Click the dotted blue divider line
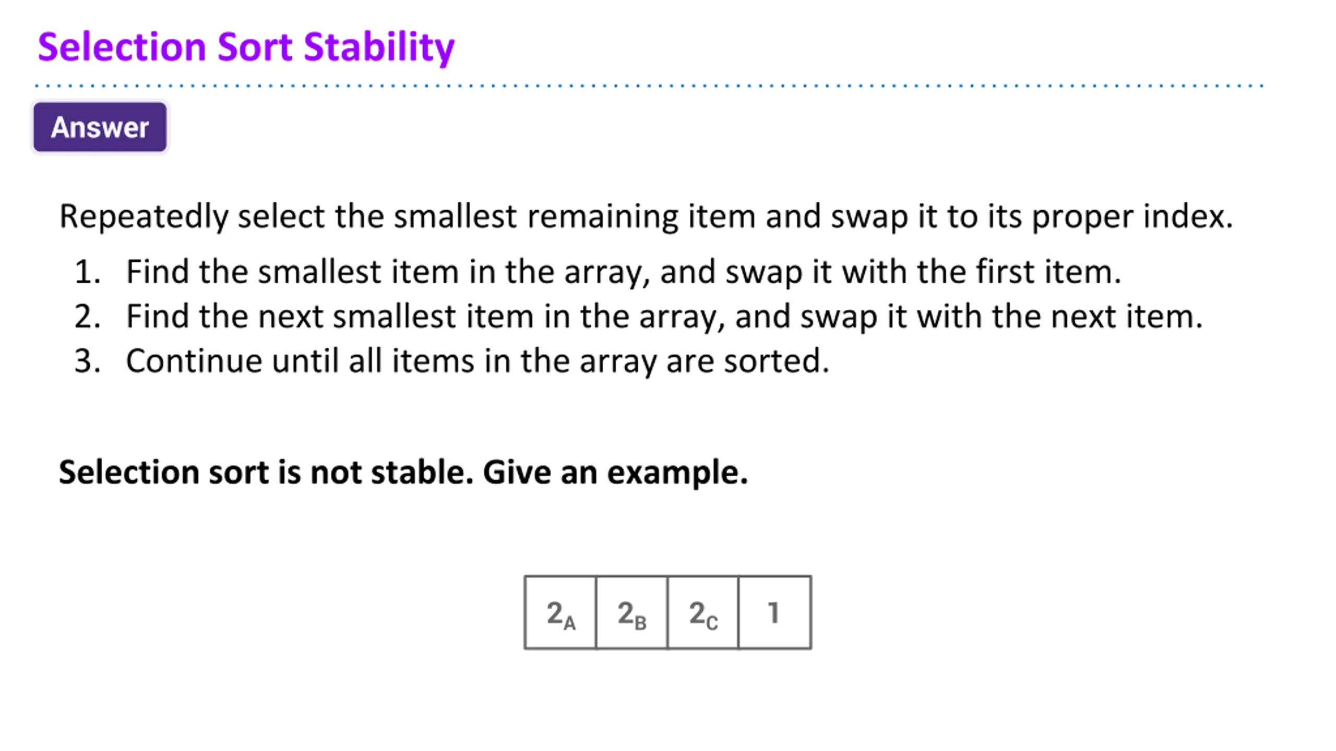1336x751 pixels. click(649, 86)
